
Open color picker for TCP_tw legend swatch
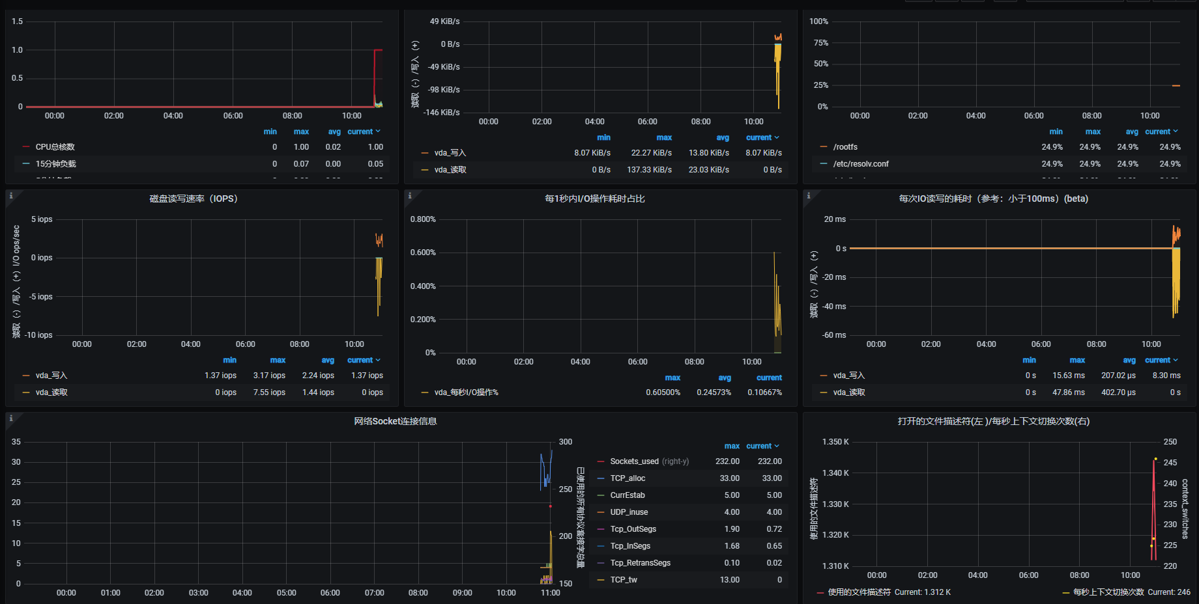pos(601,580)
